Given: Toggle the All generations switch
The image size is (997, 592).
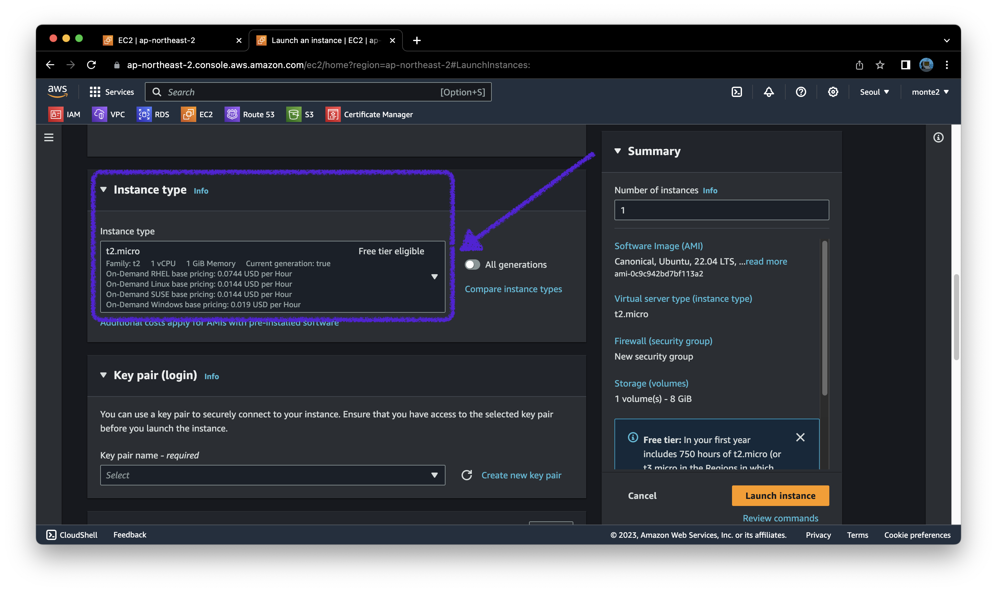Looking at the screenshot, I should (472, 265).
